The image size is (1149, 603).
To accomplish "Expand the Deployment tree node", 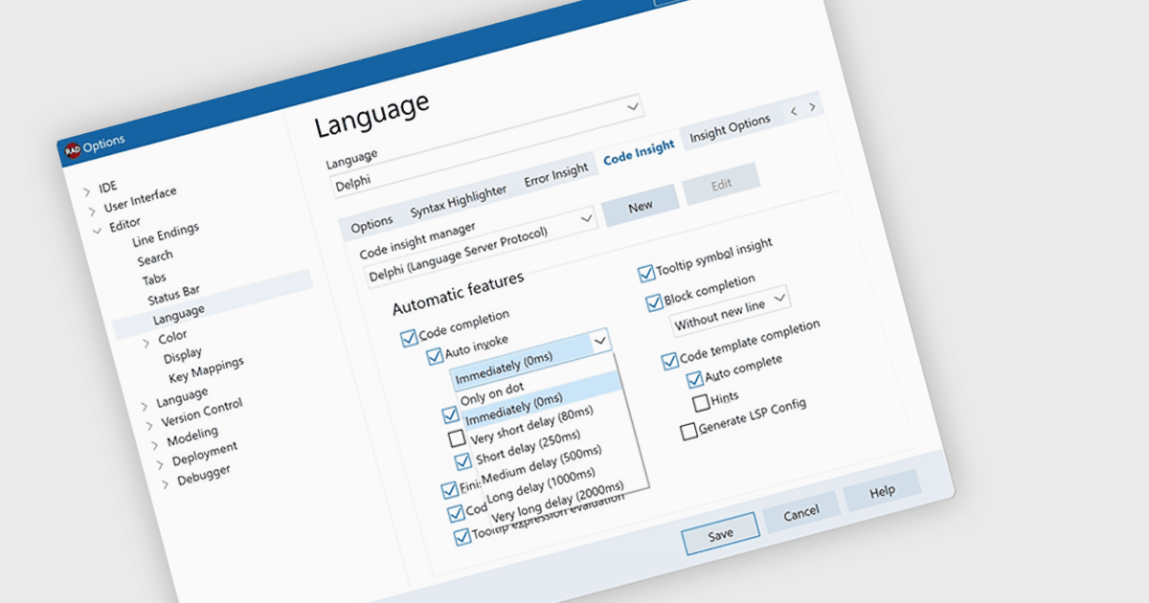I will [160, 464].
